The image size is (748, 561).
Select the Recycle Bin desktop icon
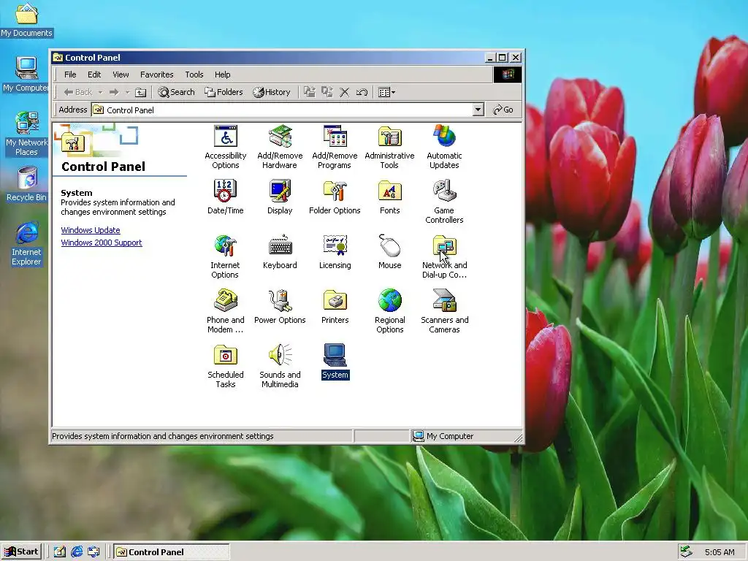click(27, 183)
